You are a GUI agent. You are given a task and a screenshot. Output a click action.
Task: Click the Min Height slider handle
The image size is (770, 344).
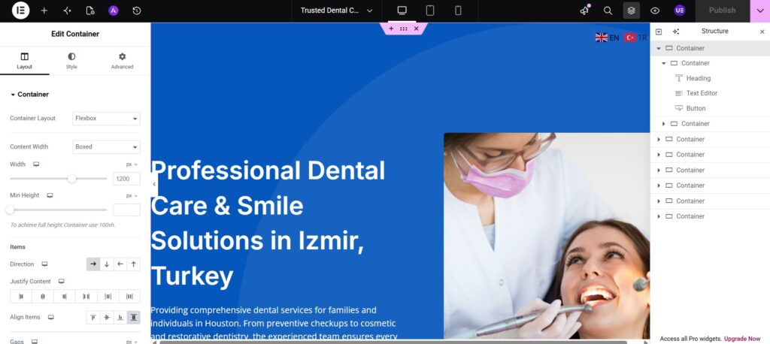click(11, 210)
